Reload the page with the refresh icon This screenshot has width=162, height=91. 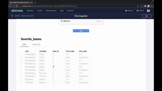tap(17, 6)
